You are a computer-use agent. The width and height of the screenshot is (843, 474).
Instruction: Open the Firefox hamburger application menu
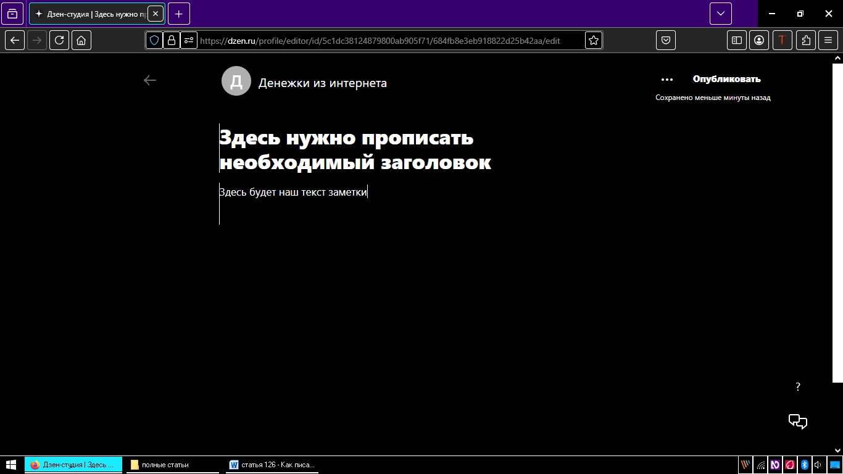click(x=828, y=40)
